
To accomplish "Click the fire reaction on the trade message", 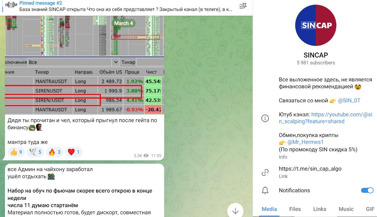I will point(54,152).
